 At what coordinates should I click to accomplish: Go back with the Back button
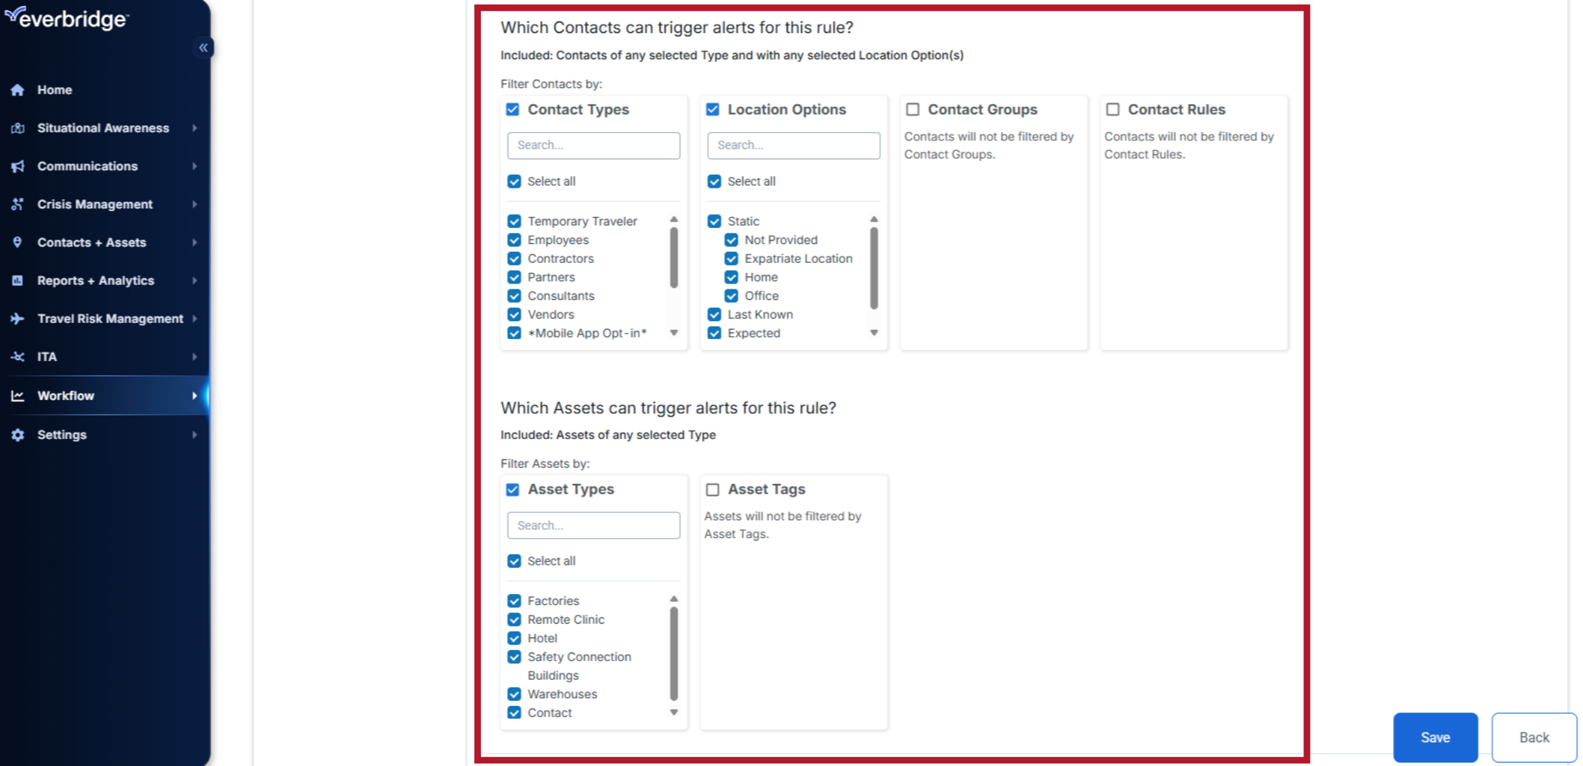(1534, 737)
